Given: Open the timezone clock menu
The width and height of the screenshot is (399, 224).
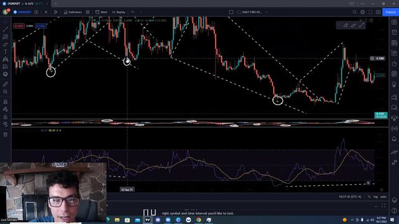Looking at the screenshot, I should [x=350, y=197].
